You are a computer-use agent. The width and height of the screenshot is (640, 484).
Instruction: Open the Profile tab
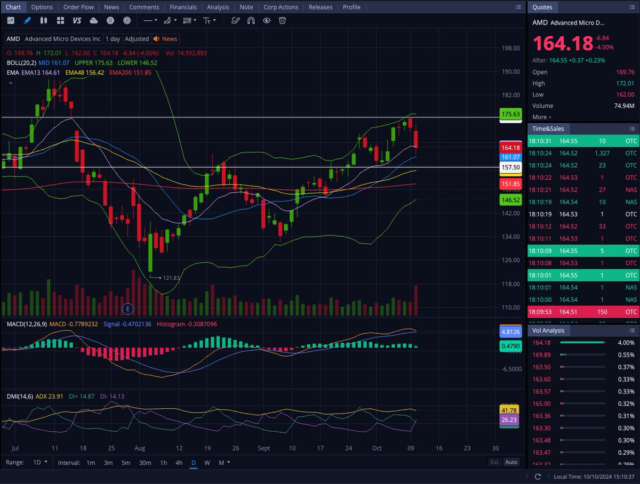(351, 7)
